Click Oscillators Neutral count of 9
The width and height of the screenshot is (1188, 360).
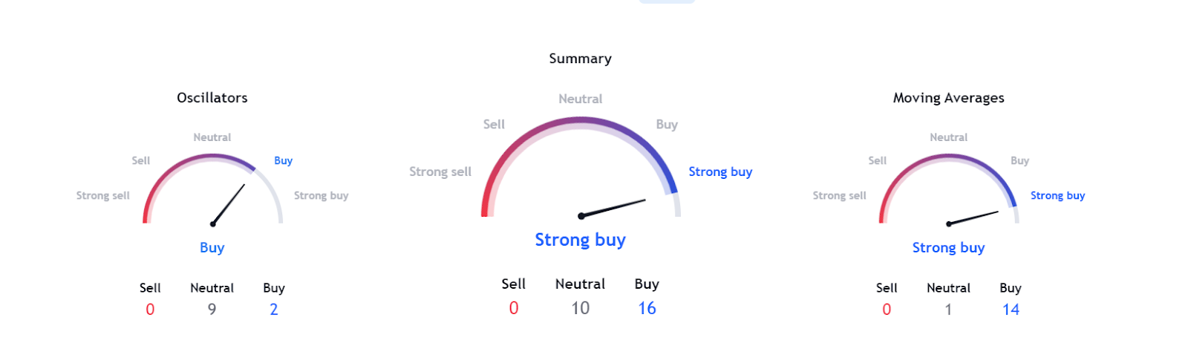(x=212, y=310)
